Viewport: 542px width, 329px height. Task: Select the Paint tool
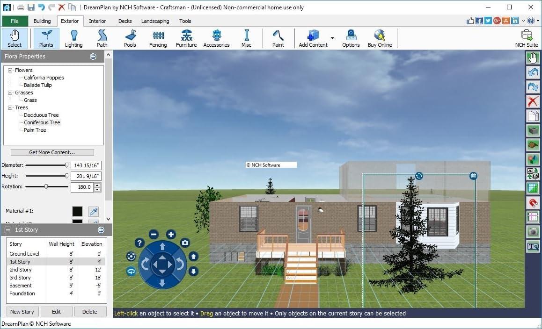[278, 37]
